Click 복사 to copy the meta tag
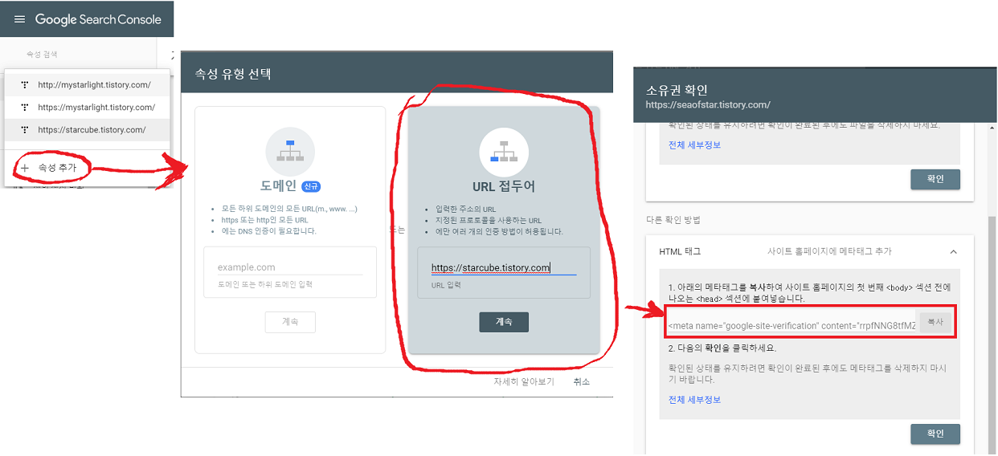The width and height of the screenshot is (998, 456). pyautogui.click(x=935, y=321)
